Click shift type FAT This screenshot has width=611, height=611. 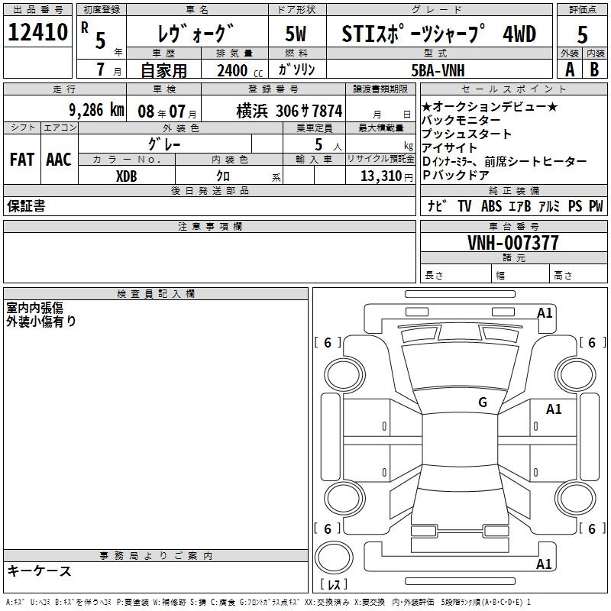pos(22,160)
